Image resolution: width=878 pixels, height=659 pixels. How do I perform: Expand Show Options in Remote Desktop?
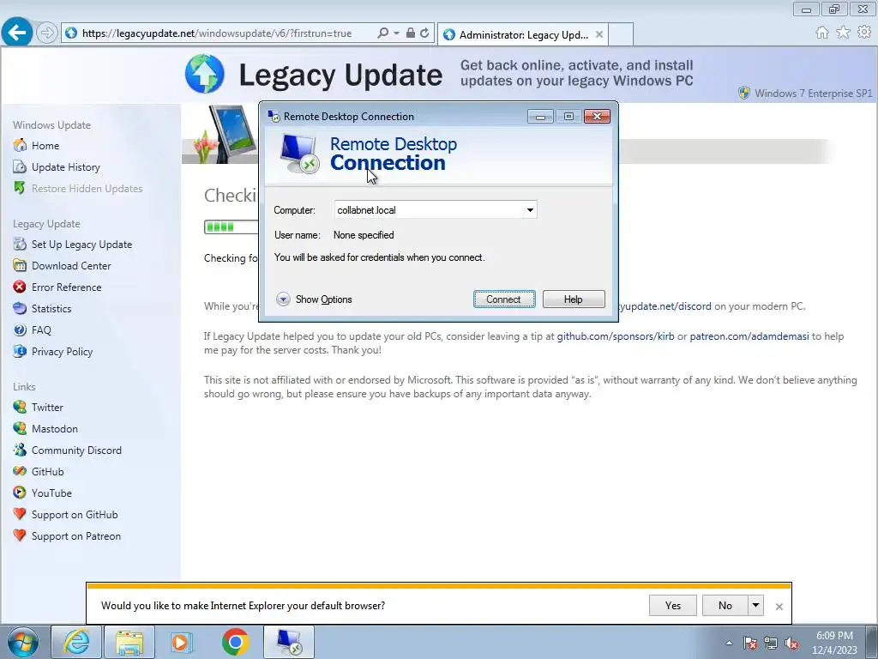[x=314, y=299]
